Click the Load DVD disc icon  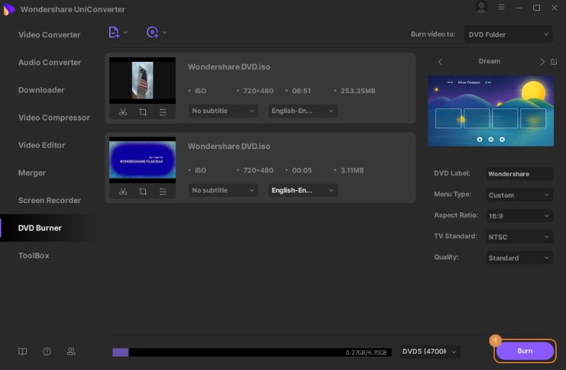[x=152, y=33]
